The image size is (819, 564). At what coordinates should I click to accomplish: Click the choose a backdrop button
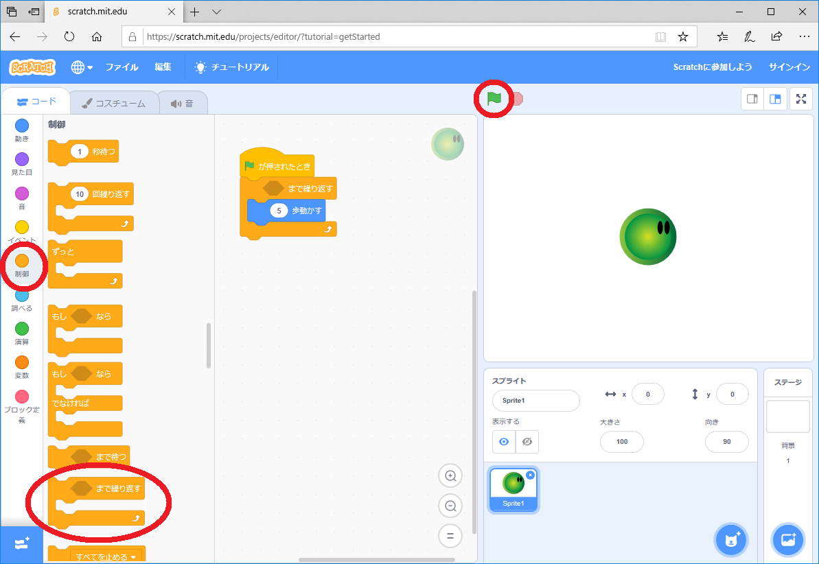point(788,540)
